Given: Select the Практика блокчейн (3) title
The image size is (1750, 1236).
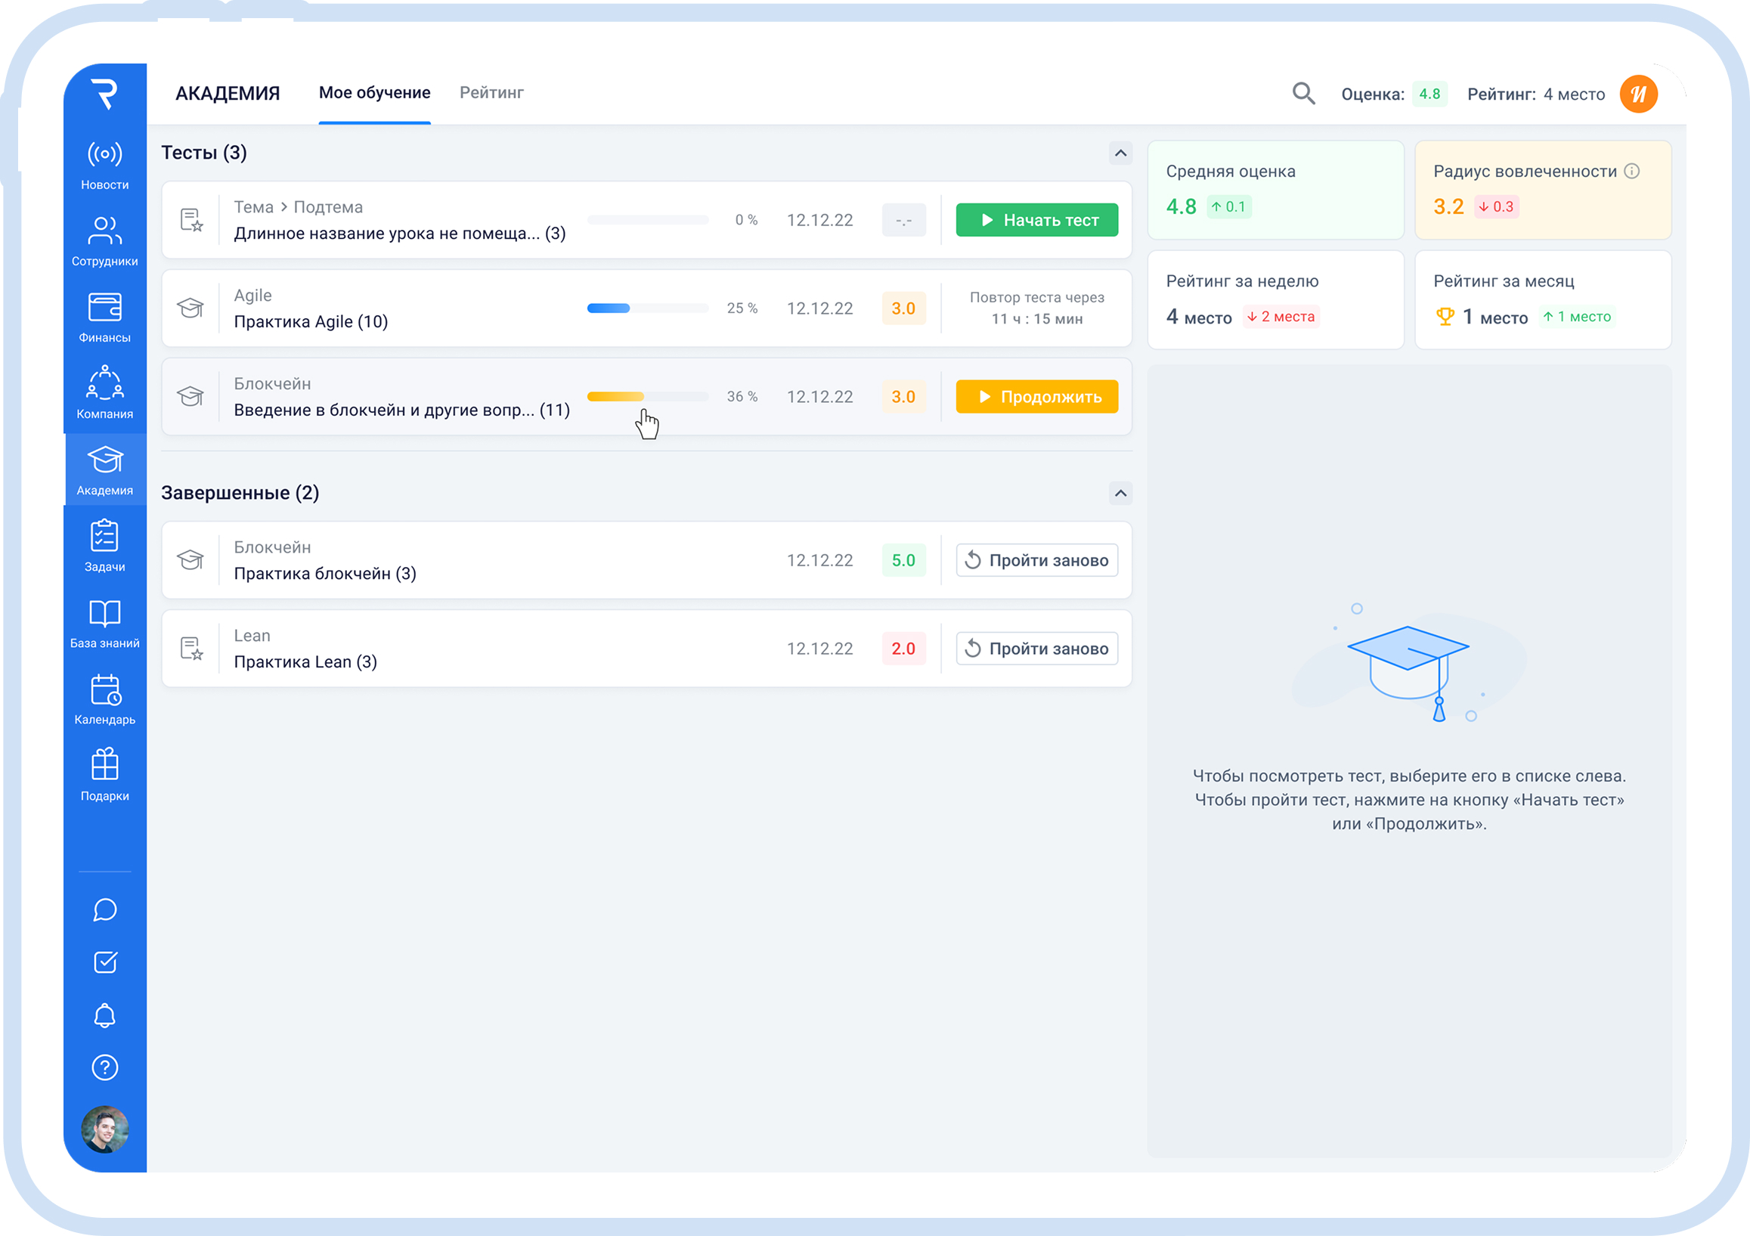Looking at the screenshot, I should point(325,574).
